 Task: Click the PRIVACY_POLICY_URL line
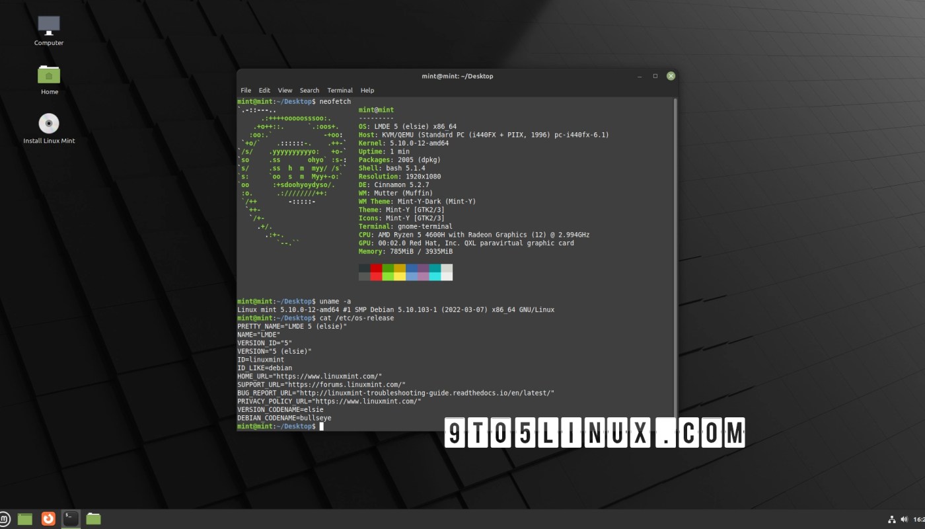(329, 401)
